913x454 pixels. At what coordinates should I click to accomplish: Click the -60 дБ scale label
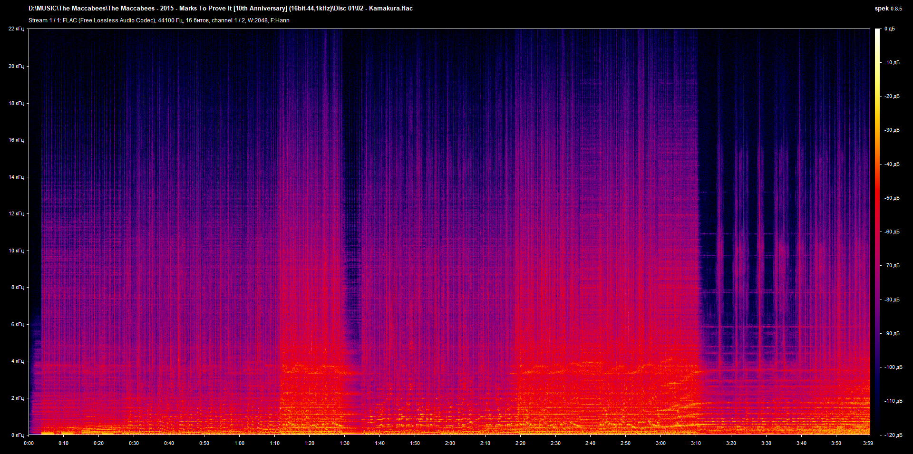coord(892,232)
